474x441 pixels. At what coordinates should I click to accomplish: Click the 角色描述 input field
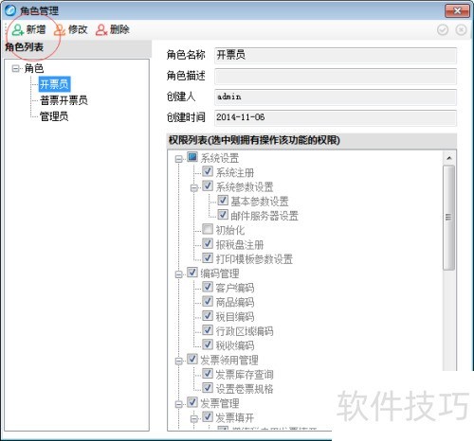click(x=336, y=76)
